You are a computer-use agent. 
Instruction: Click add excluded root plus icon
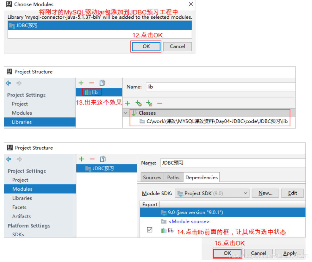tap(149, 103)
